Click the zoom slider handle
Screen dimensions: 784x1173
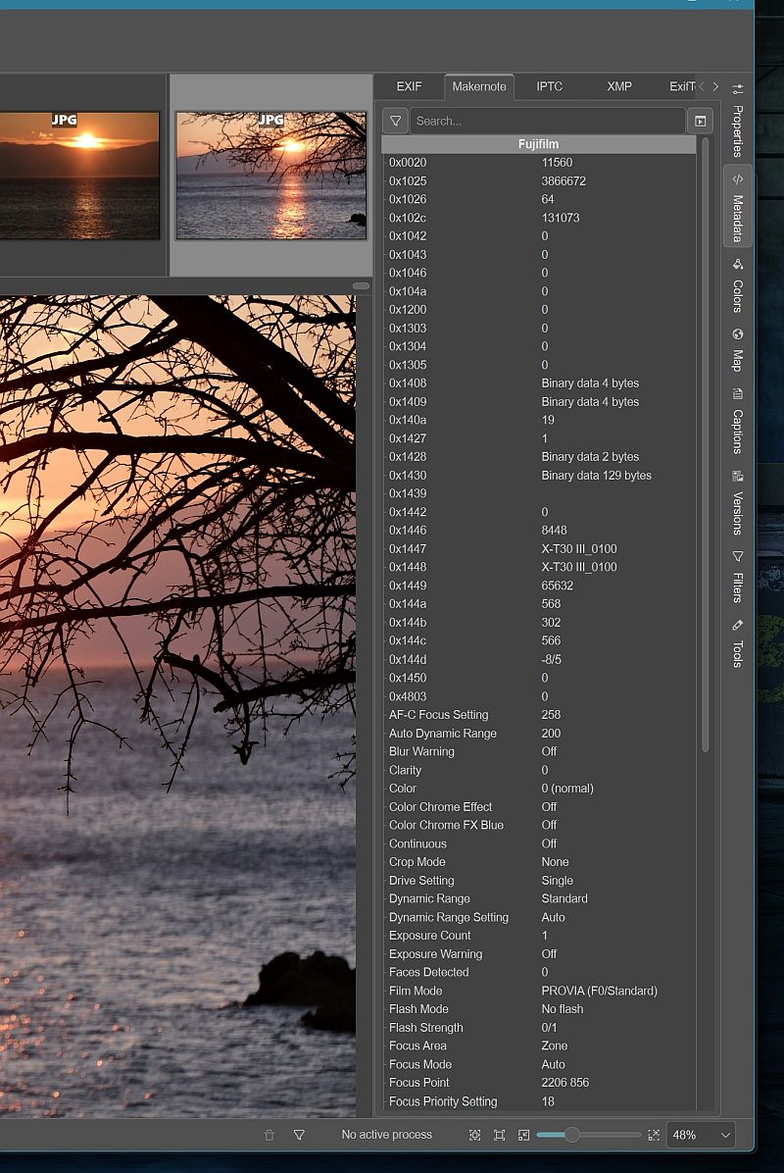click(x=571, y=1135)
